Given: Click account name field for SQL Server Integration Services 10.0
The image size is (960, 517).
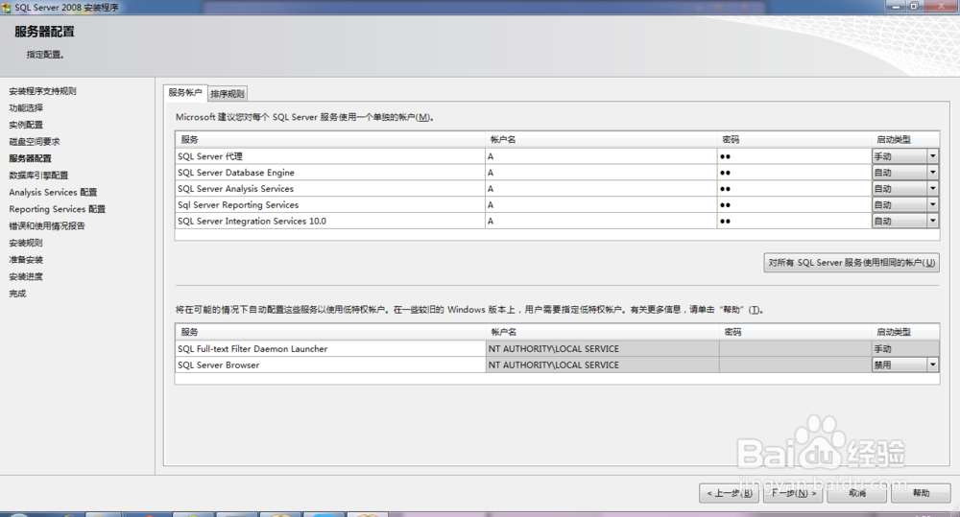Looking at the screenshot, I should click(601, 221).
